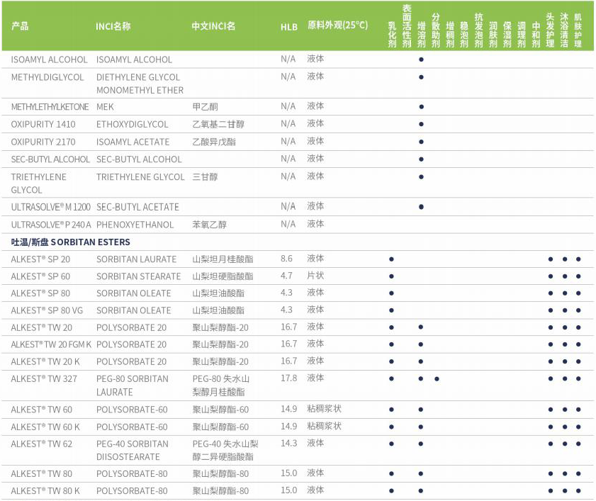This screenshot has height=501, width=596.
Task: Click the HLB value 14.3
Action: (288, 444)
